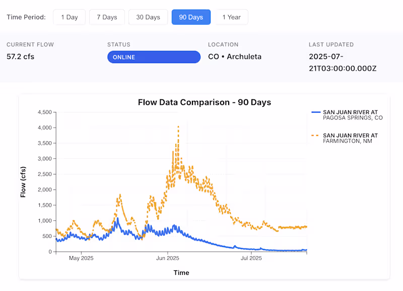403x291 pixels.
Task: Click the 4,500 y-axis tick label
Action: [45, 112]
